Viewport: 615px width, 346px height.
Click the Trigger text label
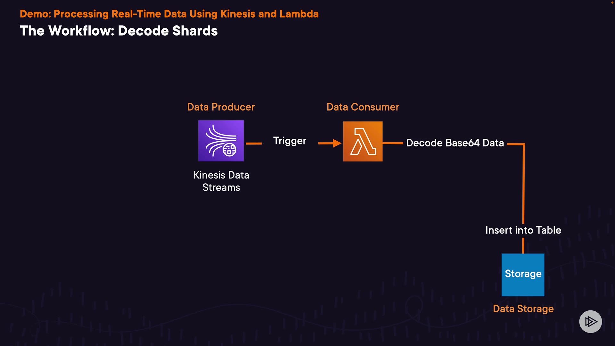click(x=290, y=141)
